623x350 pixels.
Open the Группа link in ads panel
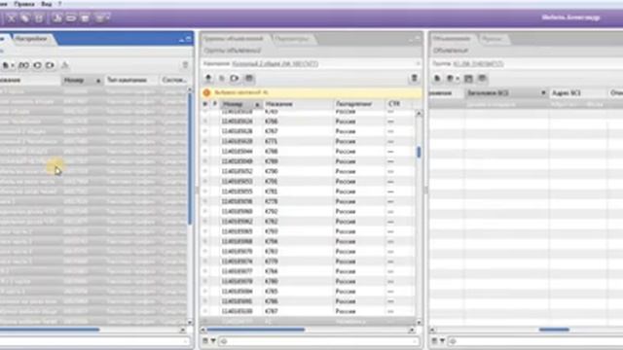click(478, 63)
